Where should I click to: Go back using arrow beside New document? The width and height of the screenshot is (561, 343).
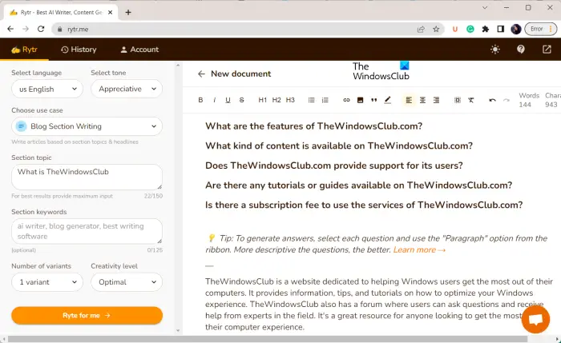click(x=201, y=74)
